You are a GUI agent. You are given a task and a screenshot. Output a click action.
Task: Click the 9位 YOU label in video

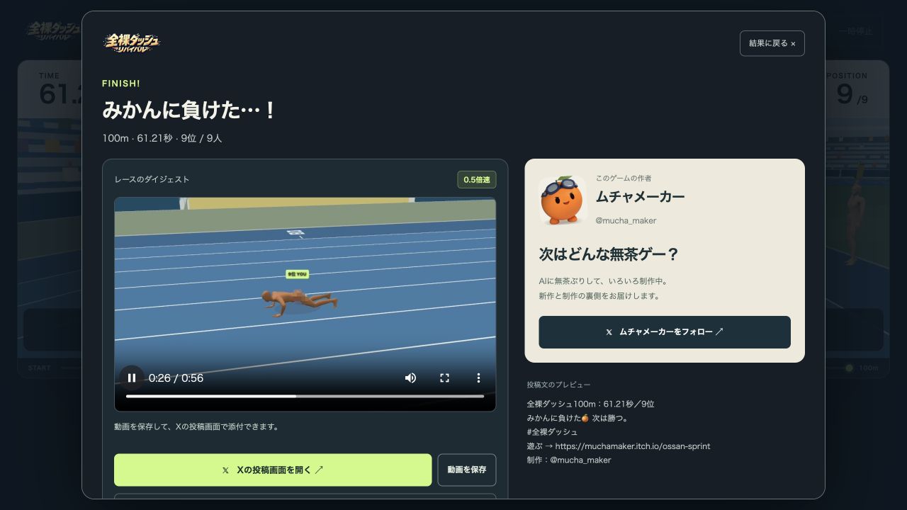pyautogui.click(x=298, y=274)
